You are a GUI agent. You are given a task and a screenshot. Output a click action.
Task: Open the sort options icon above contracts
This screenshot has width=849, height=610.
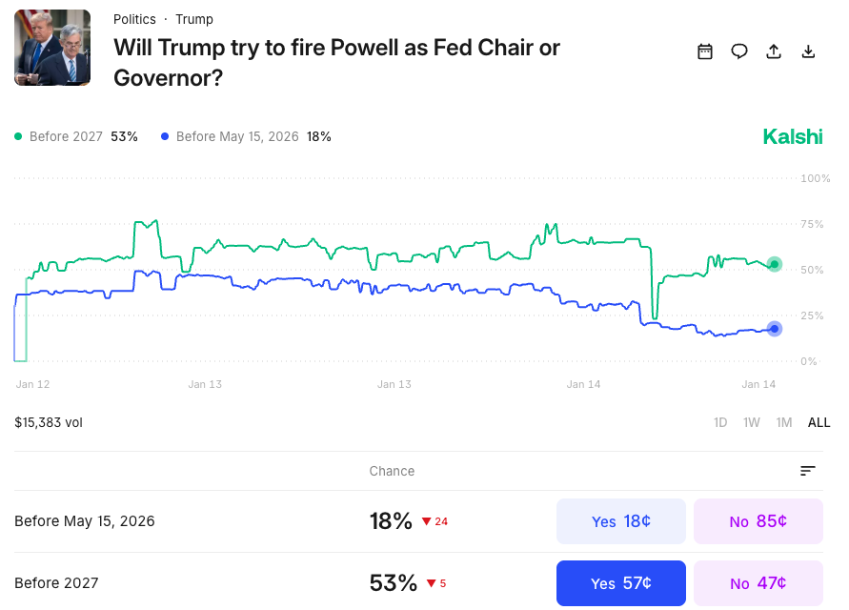pos(807,471)
